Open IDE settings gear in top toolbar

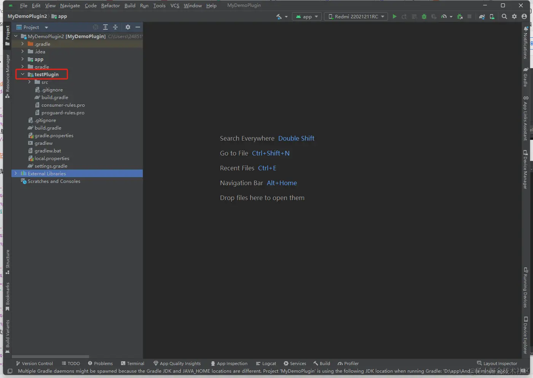click(x=514, y=16)
